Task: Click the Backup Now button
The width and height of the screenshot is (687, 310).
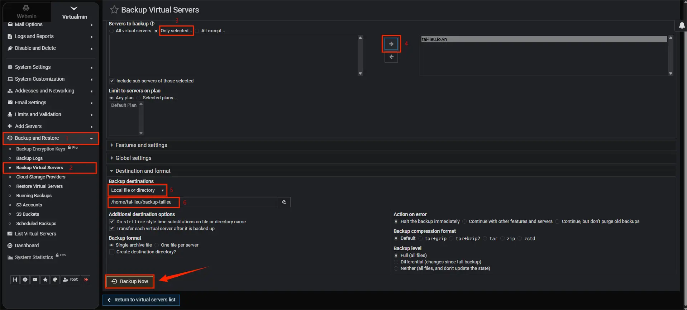Action: pyautogui.click(x=130, y=282)
